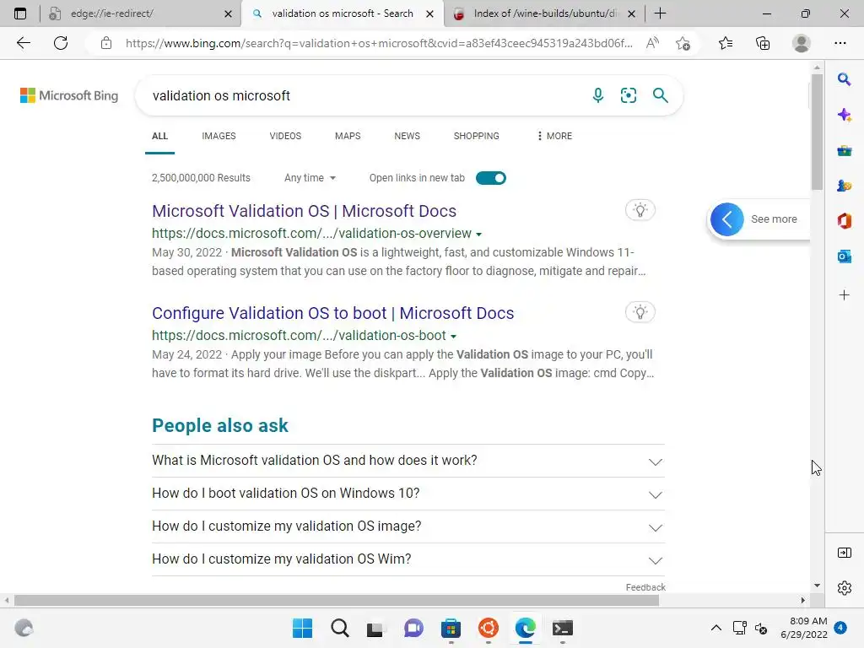864x648 pixels.
Task: Expand the validation-os-boot URL dropdown arrow
Action: coord(453,336)
